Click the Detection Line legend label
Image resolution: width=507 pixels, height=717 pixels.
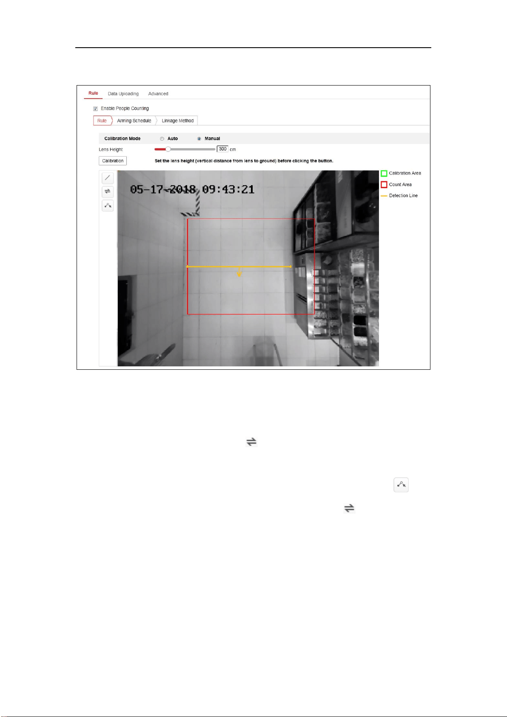tap(403, 196)
